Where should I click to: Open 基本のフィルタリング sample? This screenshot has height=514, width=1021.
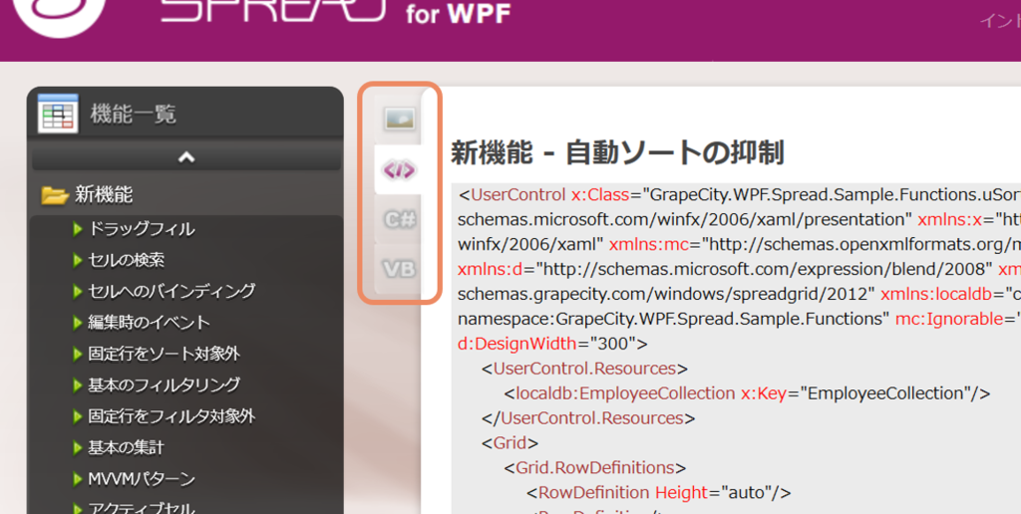pyautogui.click(x=165, y=385)
